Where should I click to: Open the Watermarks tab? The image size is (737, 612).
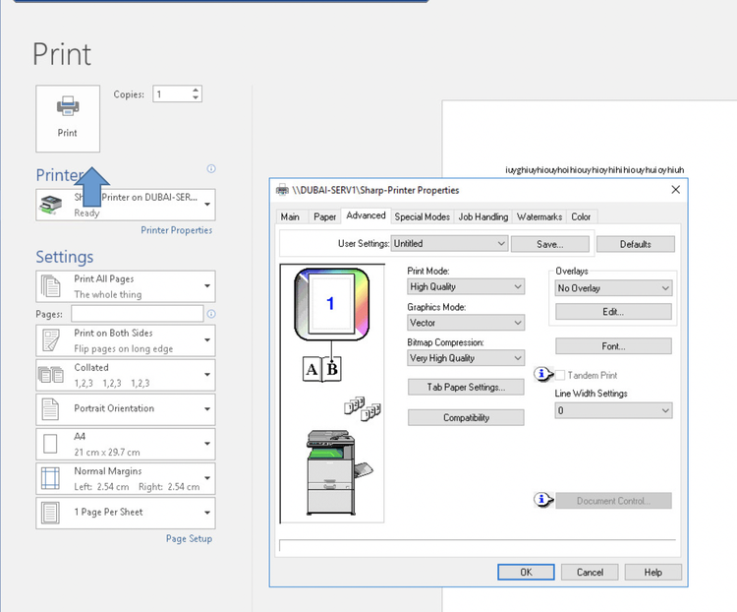[539, 216]
